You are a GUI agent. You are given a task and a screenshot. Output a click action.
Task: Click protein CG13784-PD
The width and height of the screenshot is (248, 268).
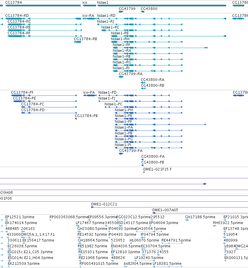[x=33, y=110]
